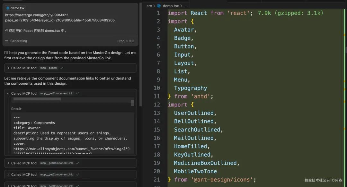The width and height of the screenshot is (347, 187).
Task: Click the Badge import on line 4
Action: click(x=182, y=38)
